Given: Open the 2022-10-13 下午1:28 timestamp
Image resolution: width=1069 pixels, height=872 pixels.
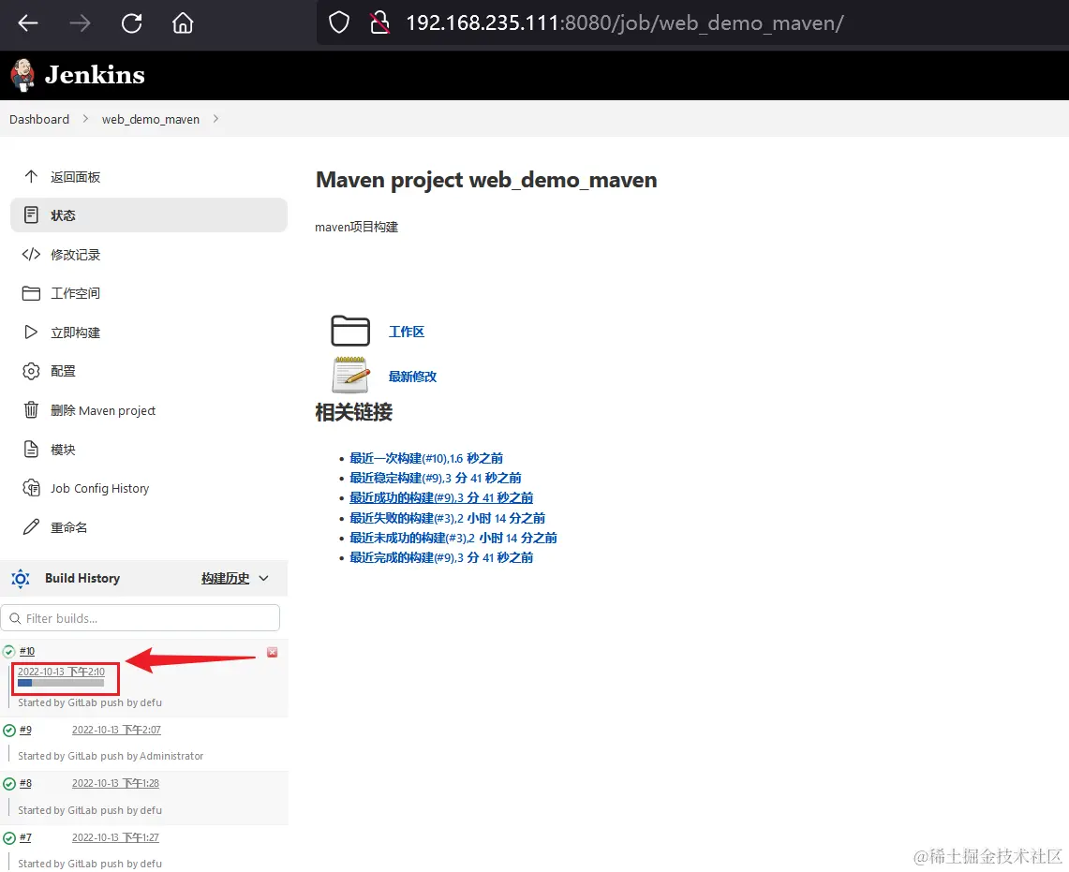Looking at the screenshot, I should coord(116,783).
